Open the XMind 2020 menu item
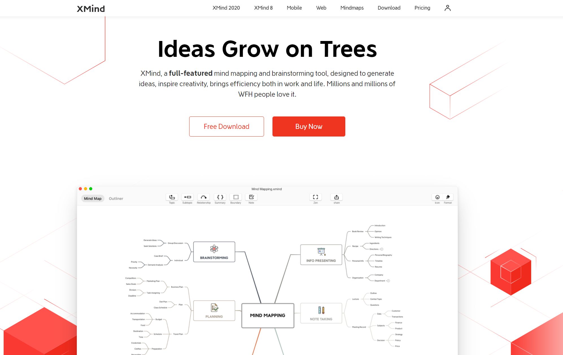The image size is (563, 355). 226,8
